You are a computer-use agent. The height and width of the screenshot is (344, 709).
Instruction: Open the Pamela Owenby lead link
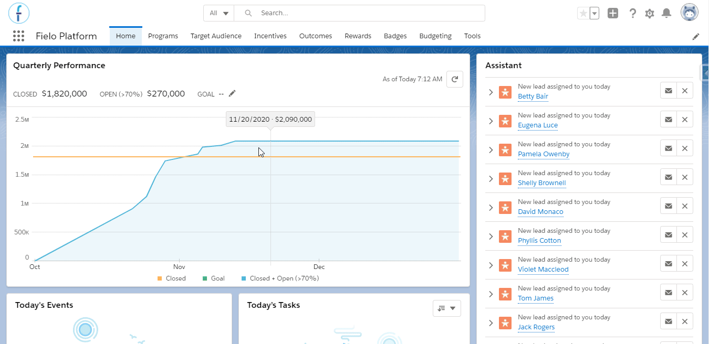point(544,154)
